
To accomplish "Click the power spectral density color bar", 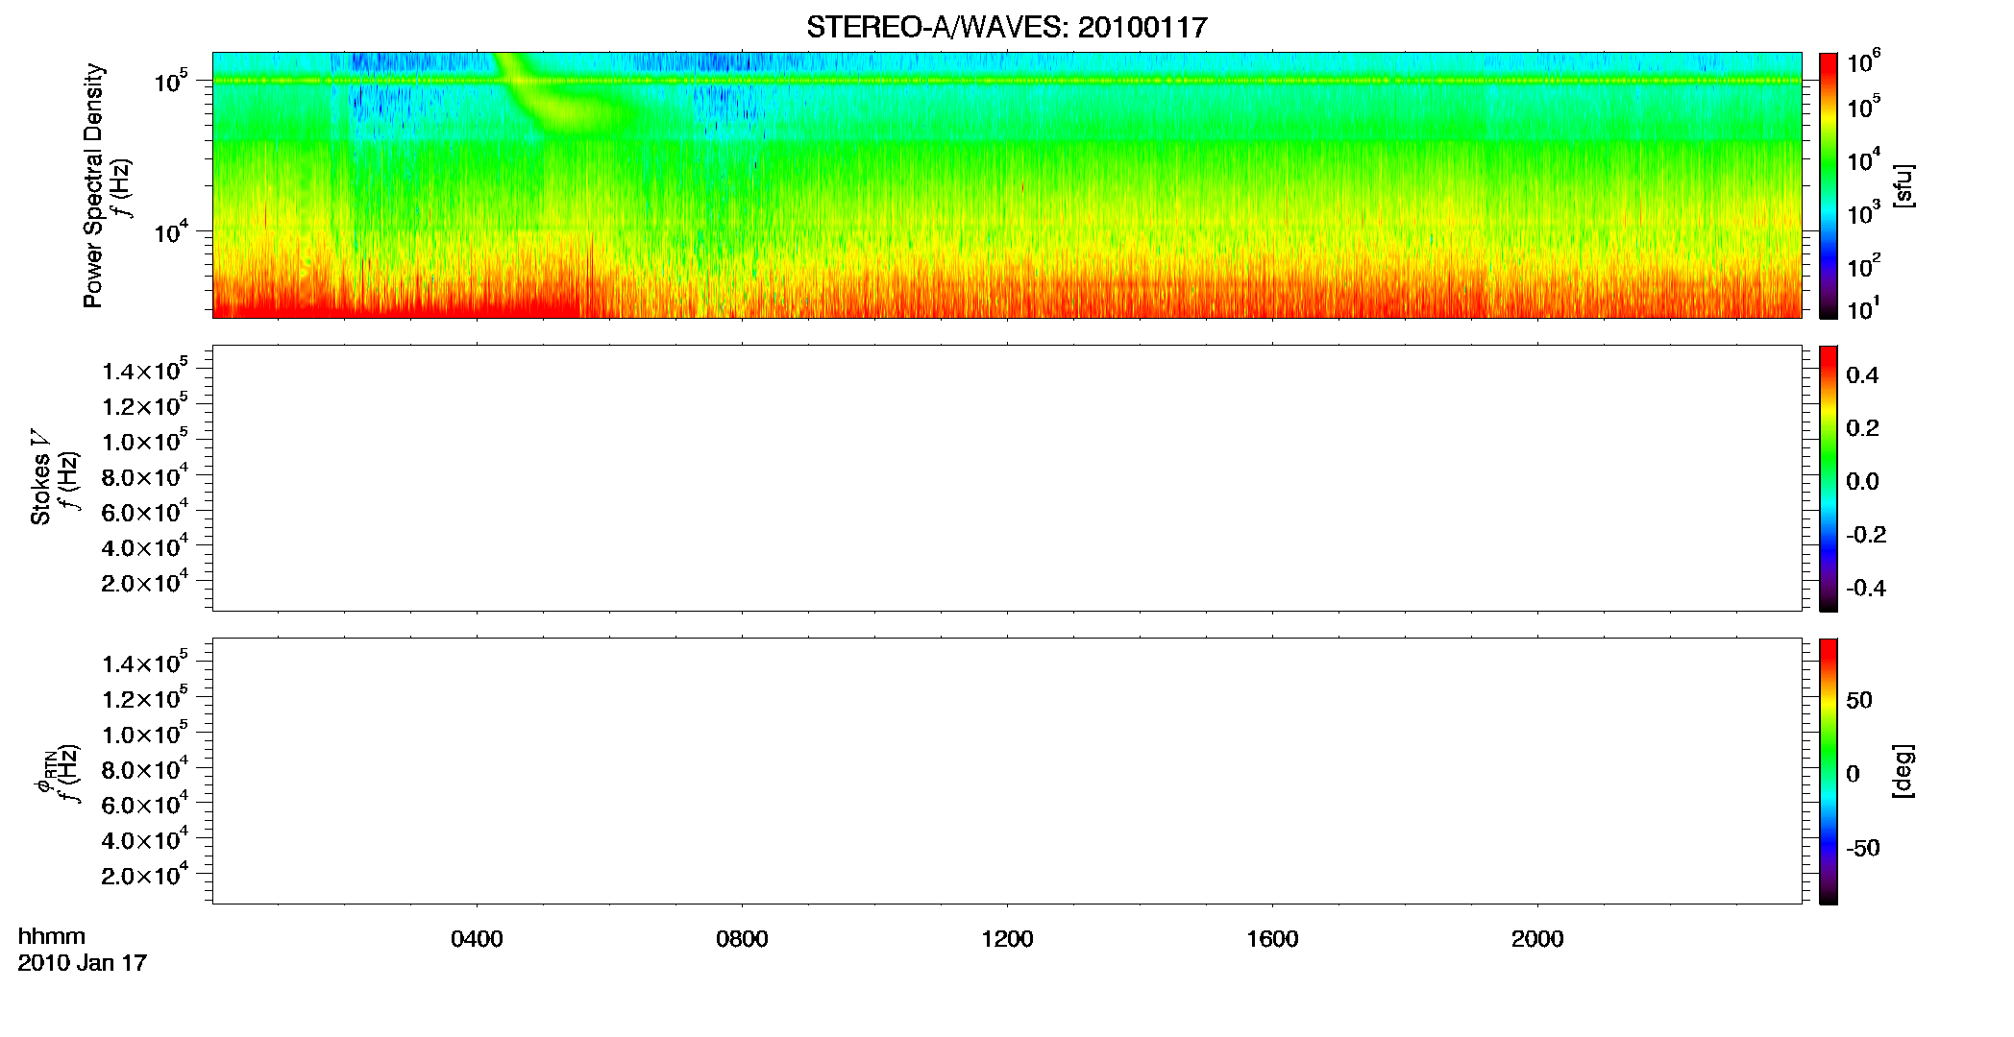I will 1829,185.
